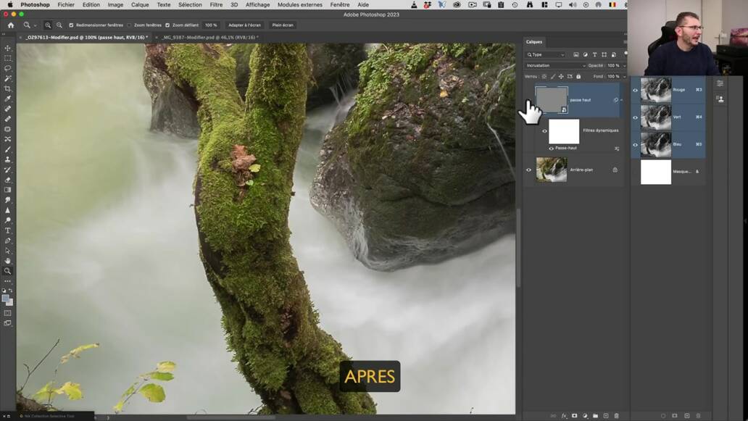The width and height of the screenshot is (748, 421).
Task: Open the Opacité value dropdown arrow
Action: (625, 66)
